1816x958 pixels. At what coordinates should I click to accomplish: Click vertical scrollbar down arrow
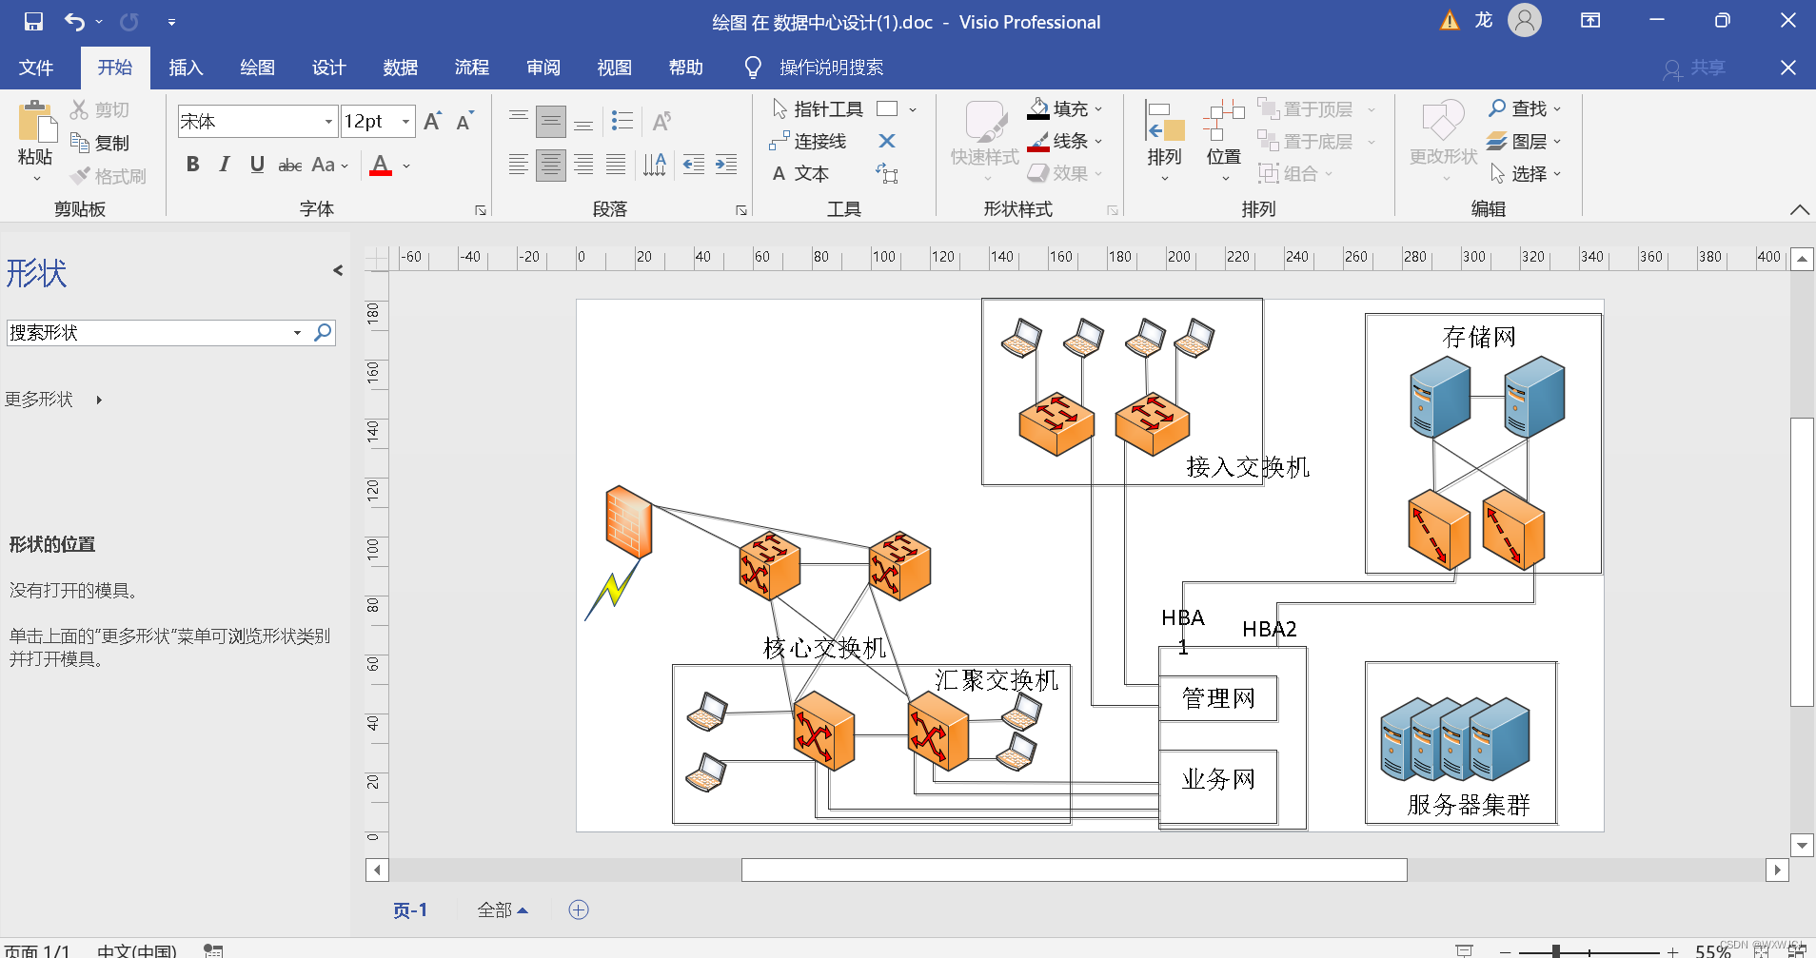click(x=1801, y=845)
